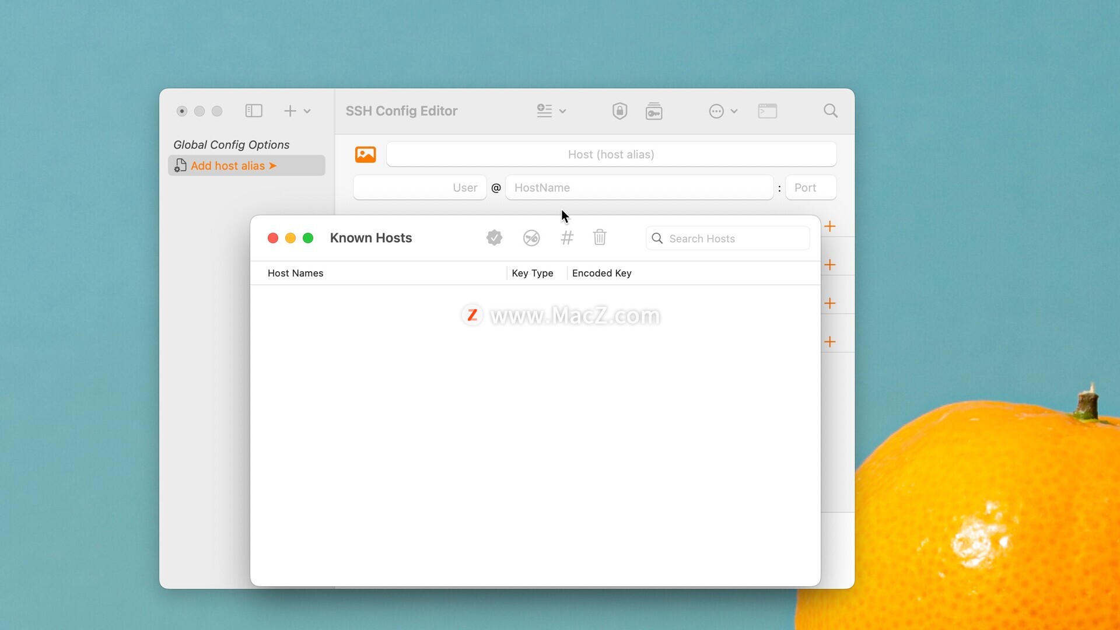The height and width of the screenshot is (630, 1120).
Task: Click the verify checkmark badge in Known Hosts
Action: pyautogui.click(x=494, y=238)
